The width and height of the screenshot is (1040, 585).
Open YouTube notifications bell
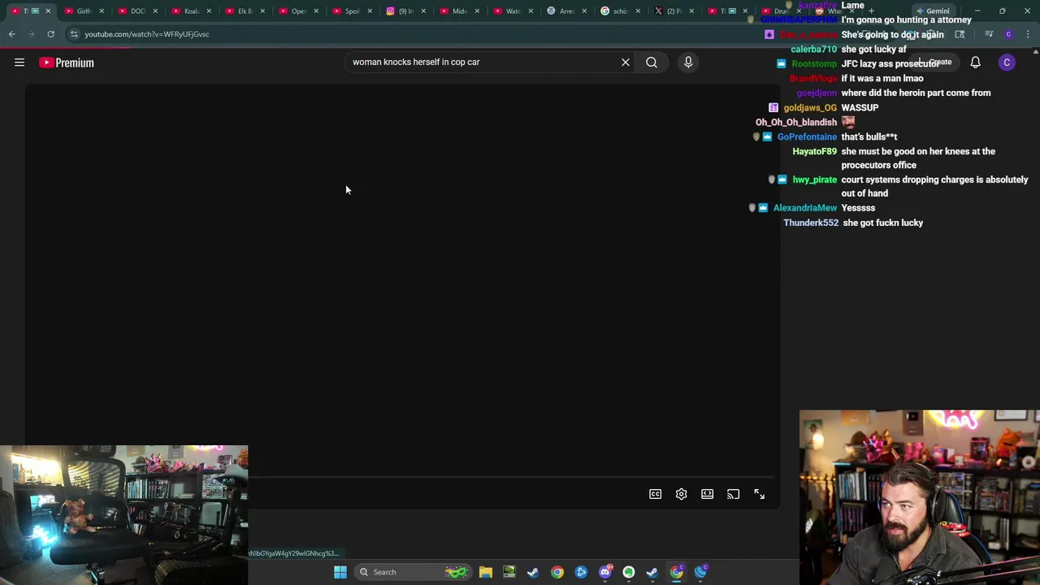[976, 63]
